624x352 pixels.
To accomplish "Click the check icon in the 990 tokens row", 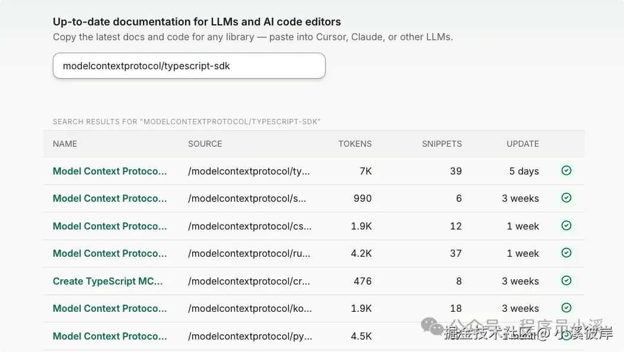I will click(566, 198).
